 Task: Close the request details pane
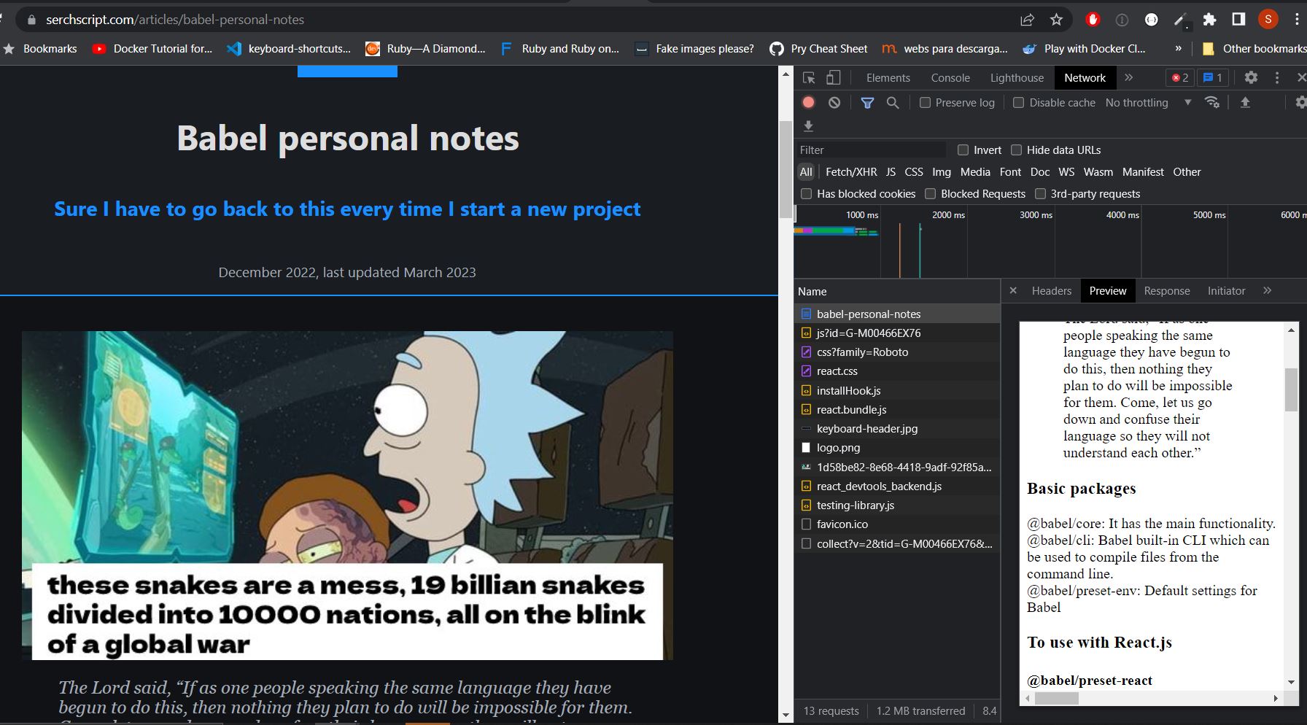(x=1013, y=290)
